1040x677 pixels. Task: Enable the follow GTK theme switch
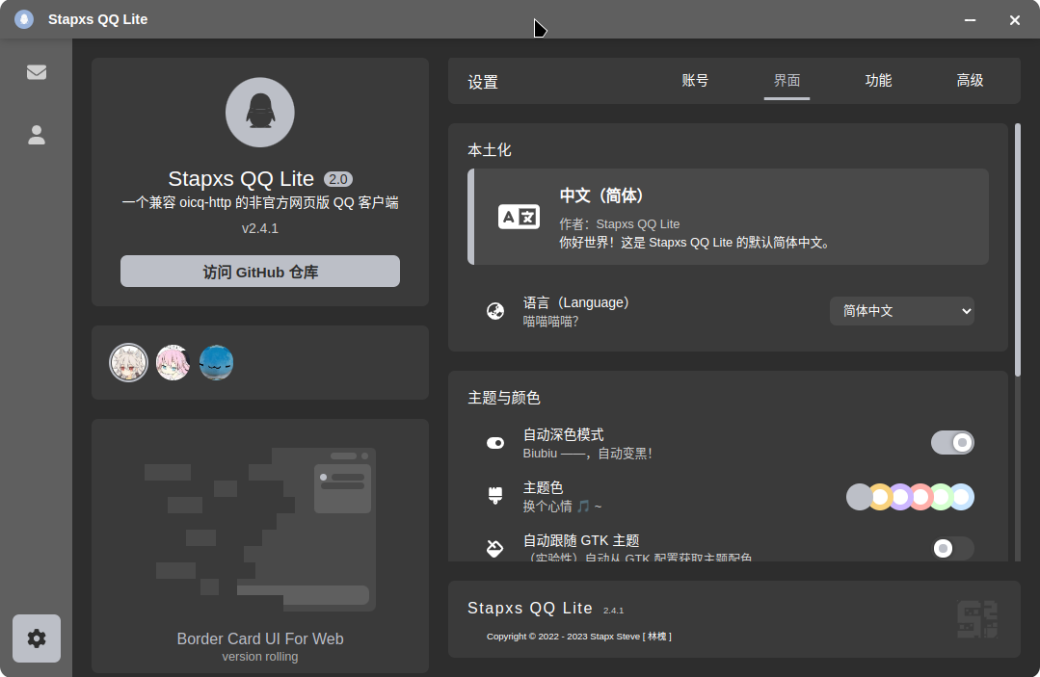(x=952, y=549)
